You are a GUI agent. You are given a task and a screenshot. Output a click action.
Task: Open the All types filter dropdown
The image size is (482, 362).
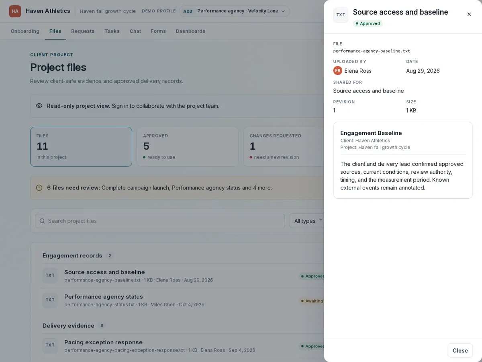pyautogui.click(x=308, y=221)
